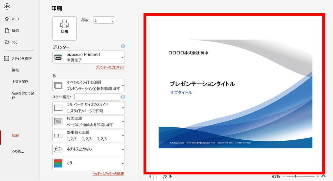Screen dimensions: 333x181
Task: Click the large 印刷 print button
Action: tap(65, 28)
